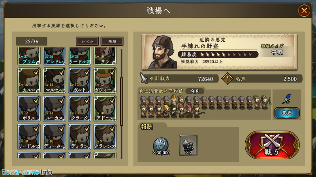Uncheck hero クラレンス Lv 9
Screen dimensions: 316x177
click(105, 136)
